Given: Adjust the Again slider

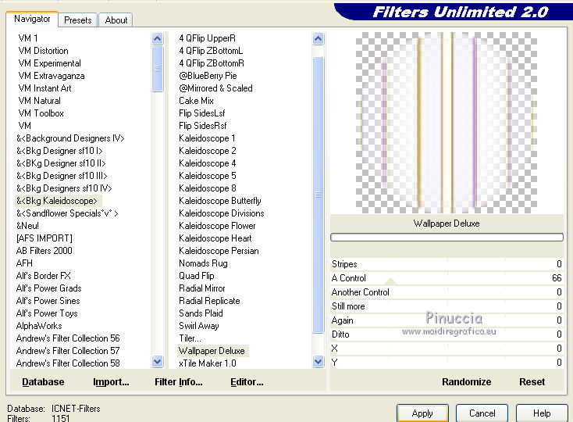Looking at the screenshot, I should pyautogui.click(x=447, y=320).
